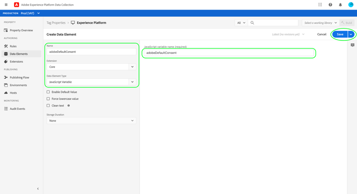The width and height of the screenshot is (357, 194).
Task: Open the user profile avatar
Action: 351,5
